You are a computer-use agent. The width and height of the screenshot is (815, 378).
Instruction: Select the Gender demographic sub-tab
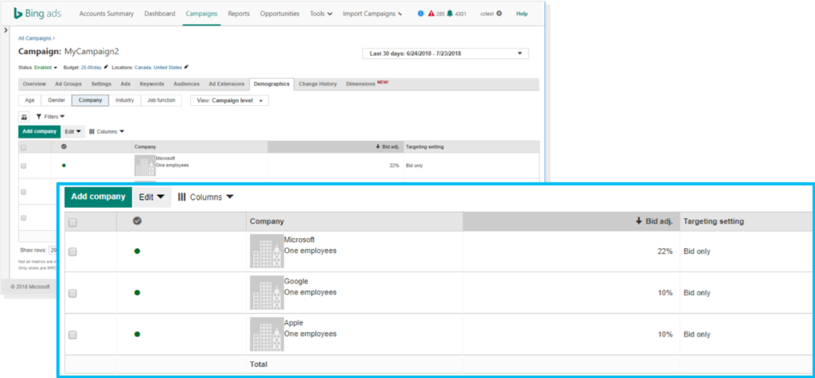click(57, 100)
